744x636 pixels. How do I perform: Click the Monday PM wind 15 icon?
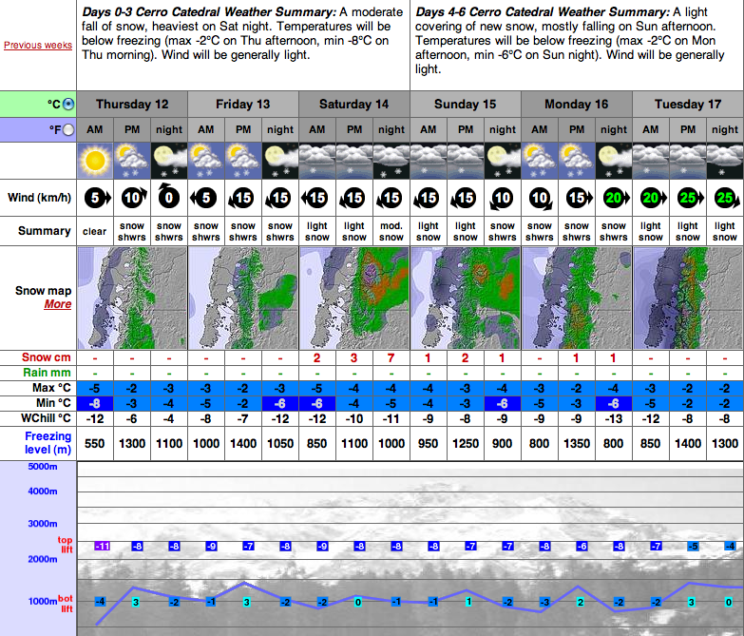579,198
